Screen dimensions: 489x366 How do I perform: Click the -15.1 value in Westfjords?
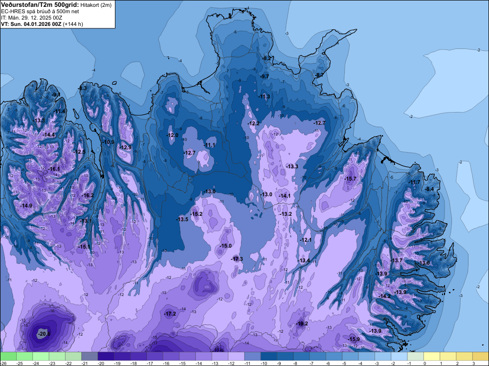click(84, 247)
